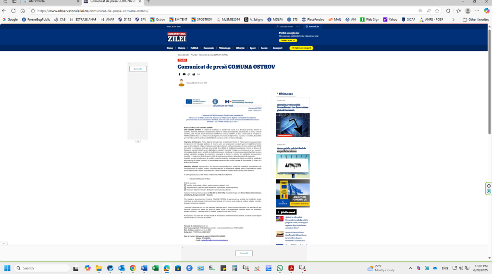Share article via email envelope icon
492x274 pixels.
pyautogui.click(x=184, y=74)
